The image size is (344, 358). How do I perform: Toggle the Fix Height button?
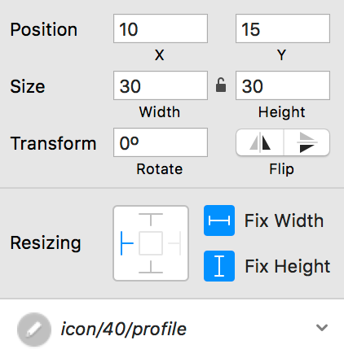[219, 266]
